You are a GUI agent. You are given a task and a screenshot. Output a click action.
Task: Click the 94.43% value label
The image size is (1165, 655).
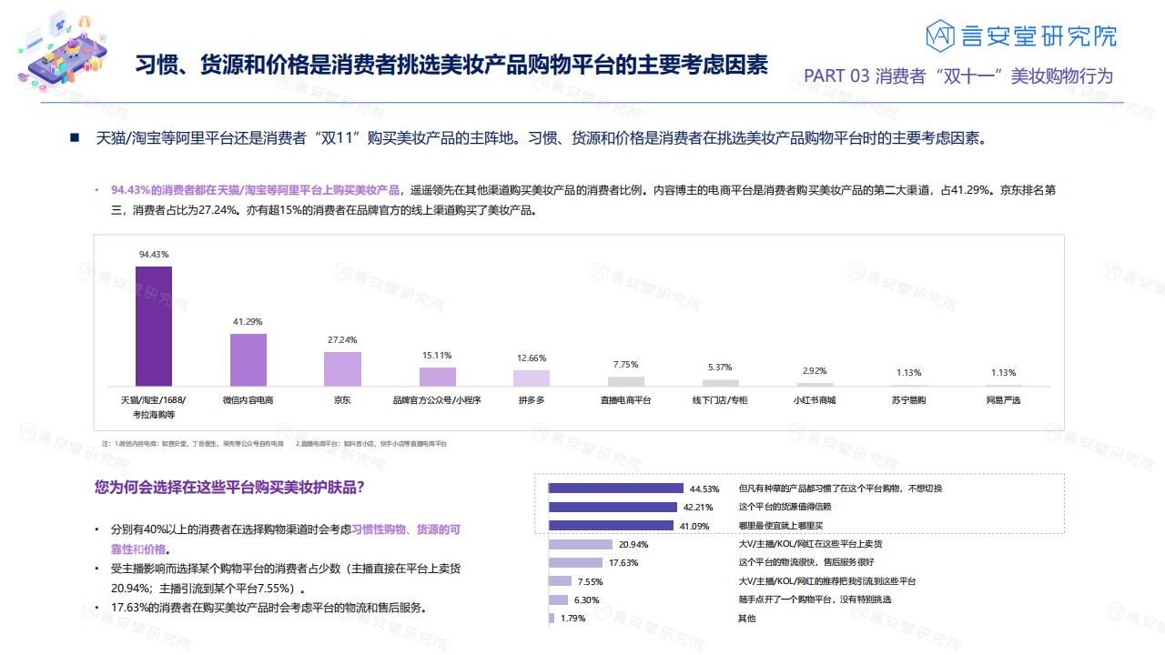154,254
